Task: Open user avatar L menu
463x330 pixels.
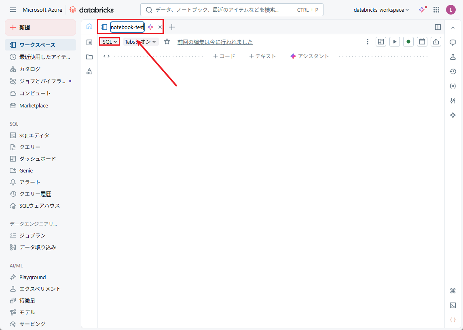Action: (450, 10)
